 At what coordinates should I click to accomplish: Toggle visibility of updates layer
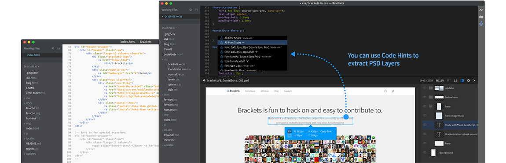pos(425,88)
